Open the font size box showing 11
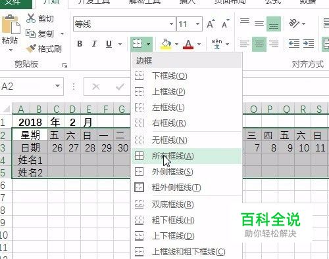The image size is (329, 259). (190, 24)
